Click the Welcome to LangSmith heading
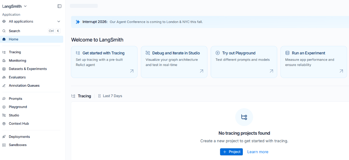The height and width of the screenshot is (160, 349). [97, 40]
